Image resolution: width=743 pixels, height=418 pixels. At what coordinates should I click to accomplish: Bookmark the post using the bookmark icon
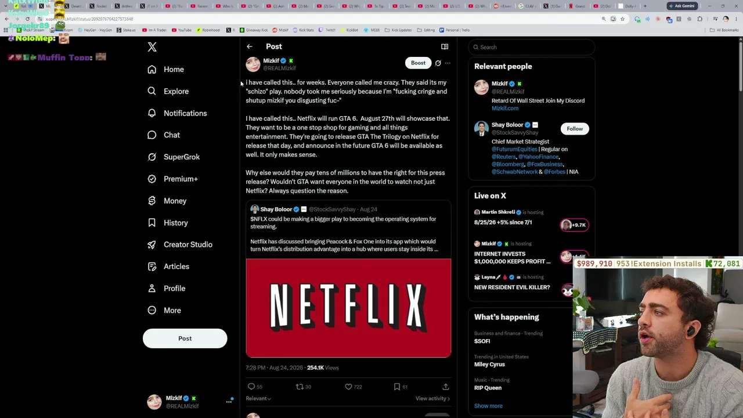tap(397, 387)
